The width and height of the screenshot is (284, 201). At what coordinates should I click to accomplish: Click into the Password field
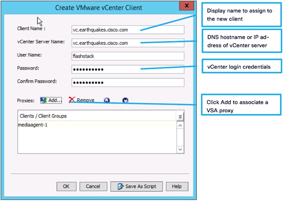(128, 69)
